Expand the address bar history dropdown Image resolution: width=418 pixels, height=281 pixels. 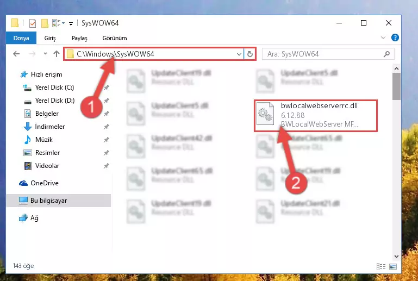(239, 54)
